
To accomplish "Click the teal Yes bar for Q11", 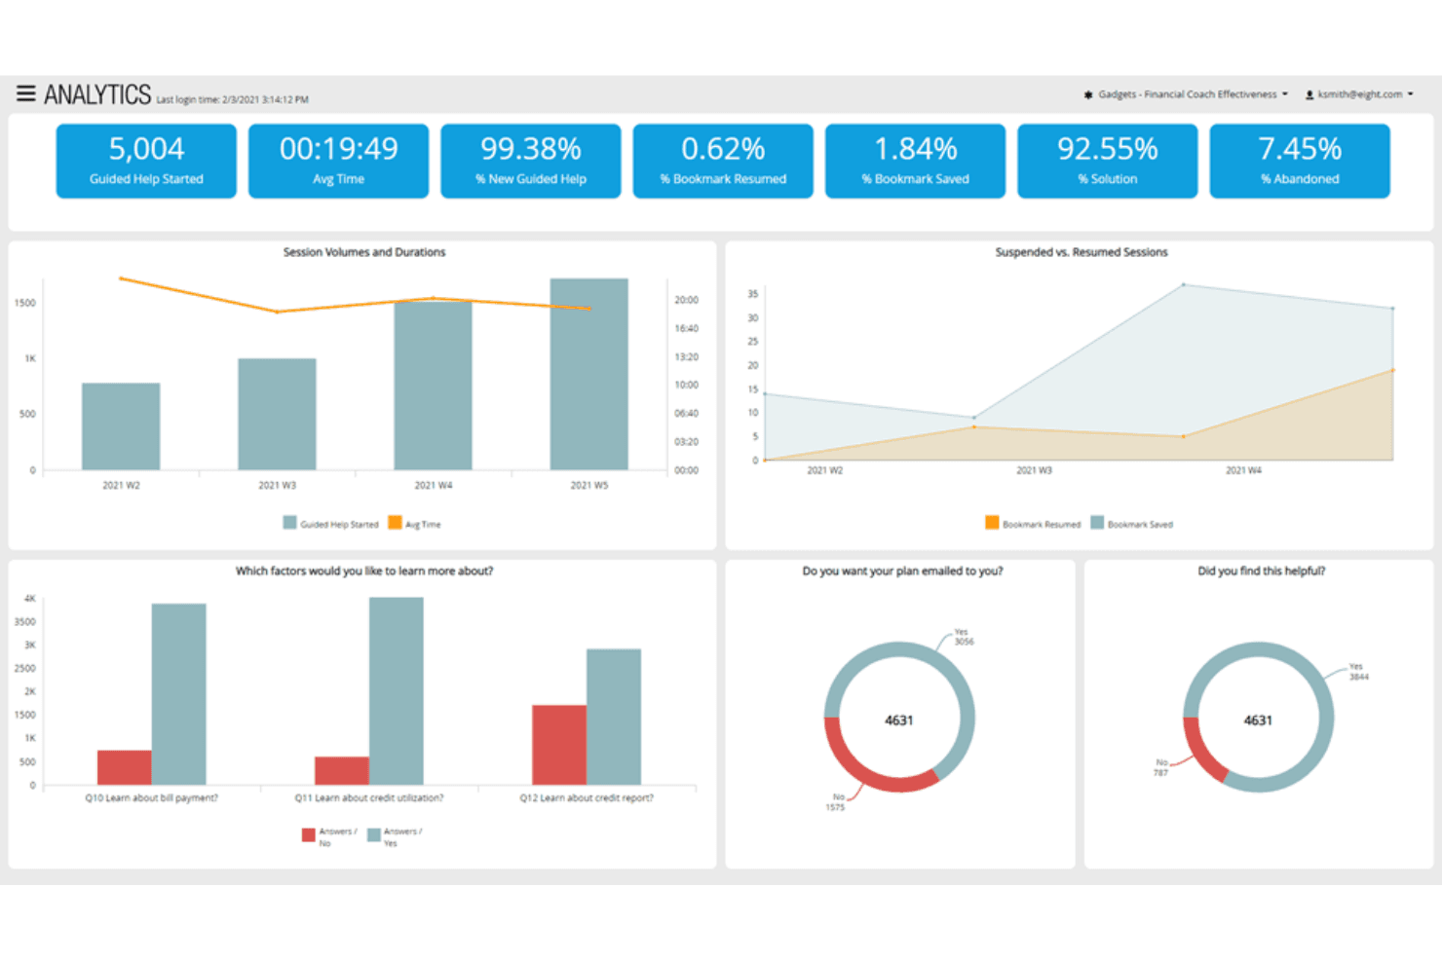I will pyautogui.click(x=397, y=691).
